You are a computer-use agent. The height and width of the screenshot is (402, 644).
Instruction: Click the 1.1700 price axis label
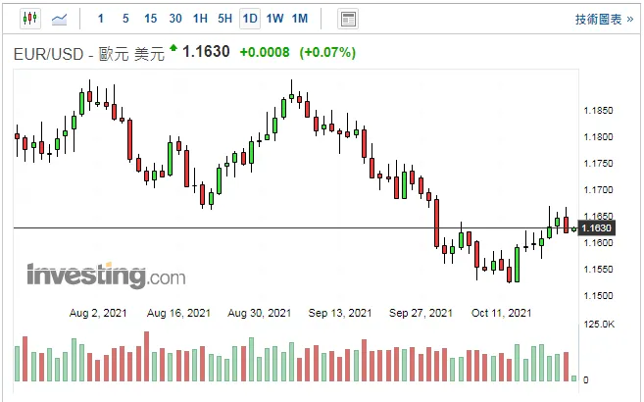point(598,189)
